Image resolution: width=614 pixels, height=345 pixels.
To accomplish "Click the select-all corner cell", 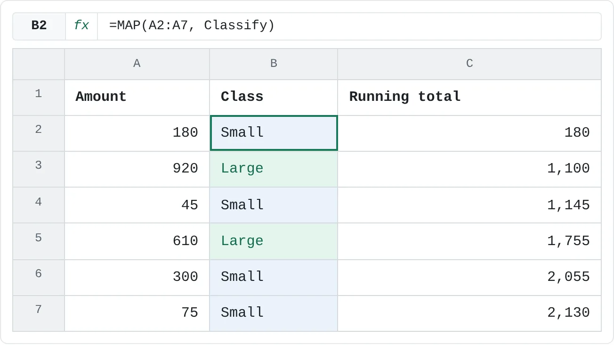I will (39, 64).
